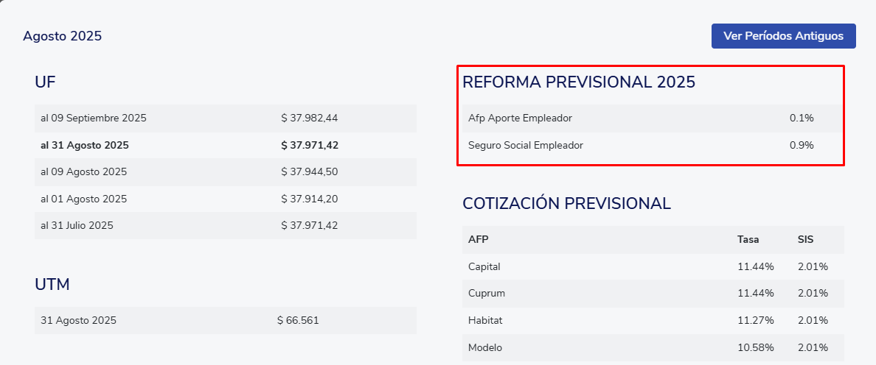Image resolution: width=876 pixels, height=365 pixels.
Task: Click the REFORMA PREVISIONAL 2025 heading
Action: 579,82
